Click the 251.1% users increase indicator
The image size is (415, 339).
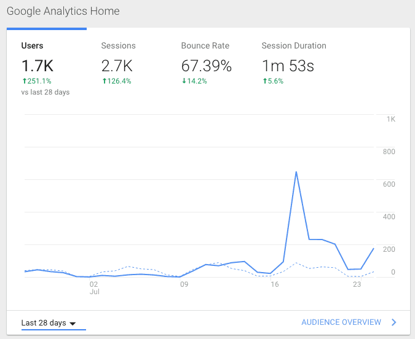coord(37,81)
